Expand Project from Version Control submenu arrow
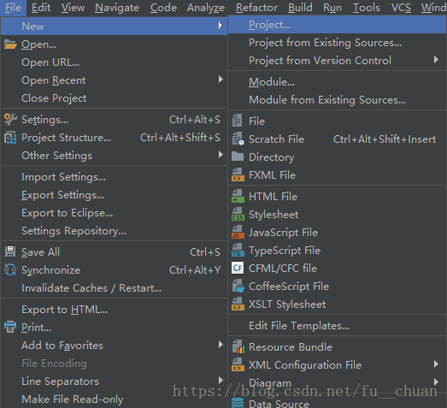This screenshot has width=447, height=408. (436, 60)
